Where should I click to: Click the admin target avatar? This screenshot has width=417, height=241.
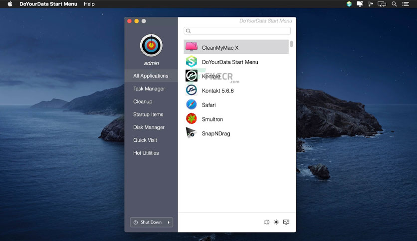151,45
